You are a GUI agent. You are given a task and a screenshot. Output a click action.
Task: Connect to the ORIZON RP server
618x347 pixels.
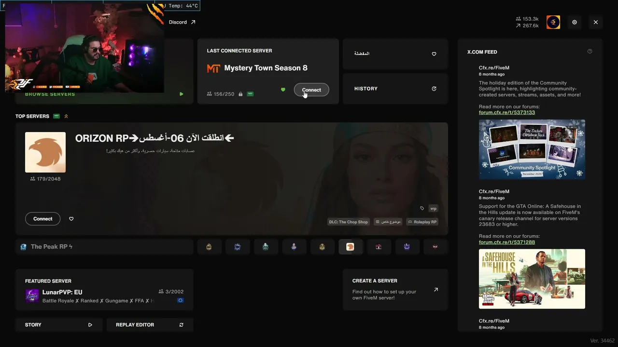(x=43, y=219)
